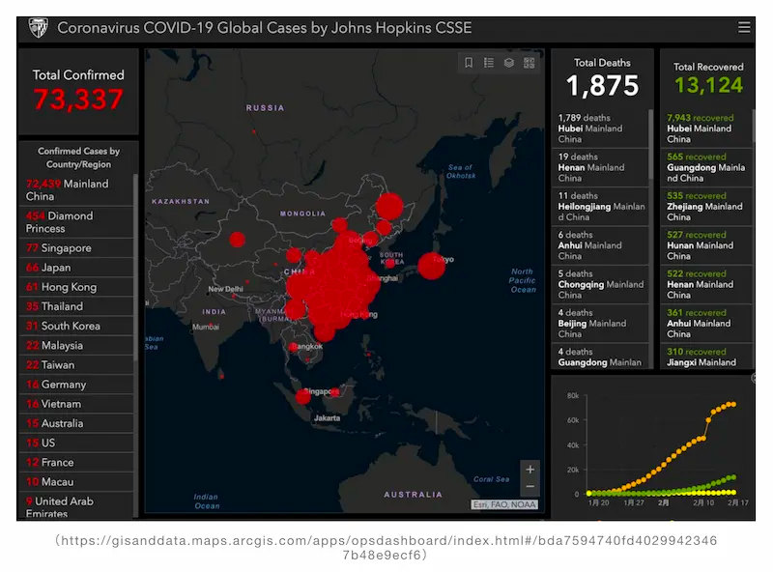This screenshot has width=773, height=572.
Task: Click the gisanddata.maps.arcgis.com URL caption
Action: coord(386,547)
